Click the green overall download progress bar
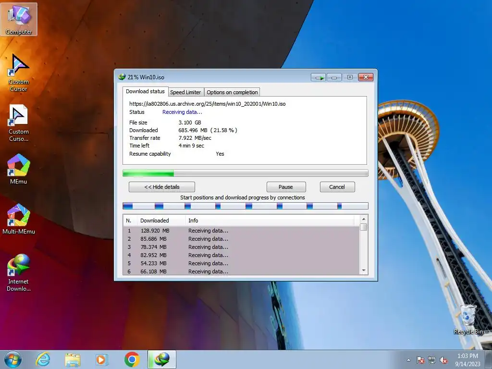 (246, 173)
